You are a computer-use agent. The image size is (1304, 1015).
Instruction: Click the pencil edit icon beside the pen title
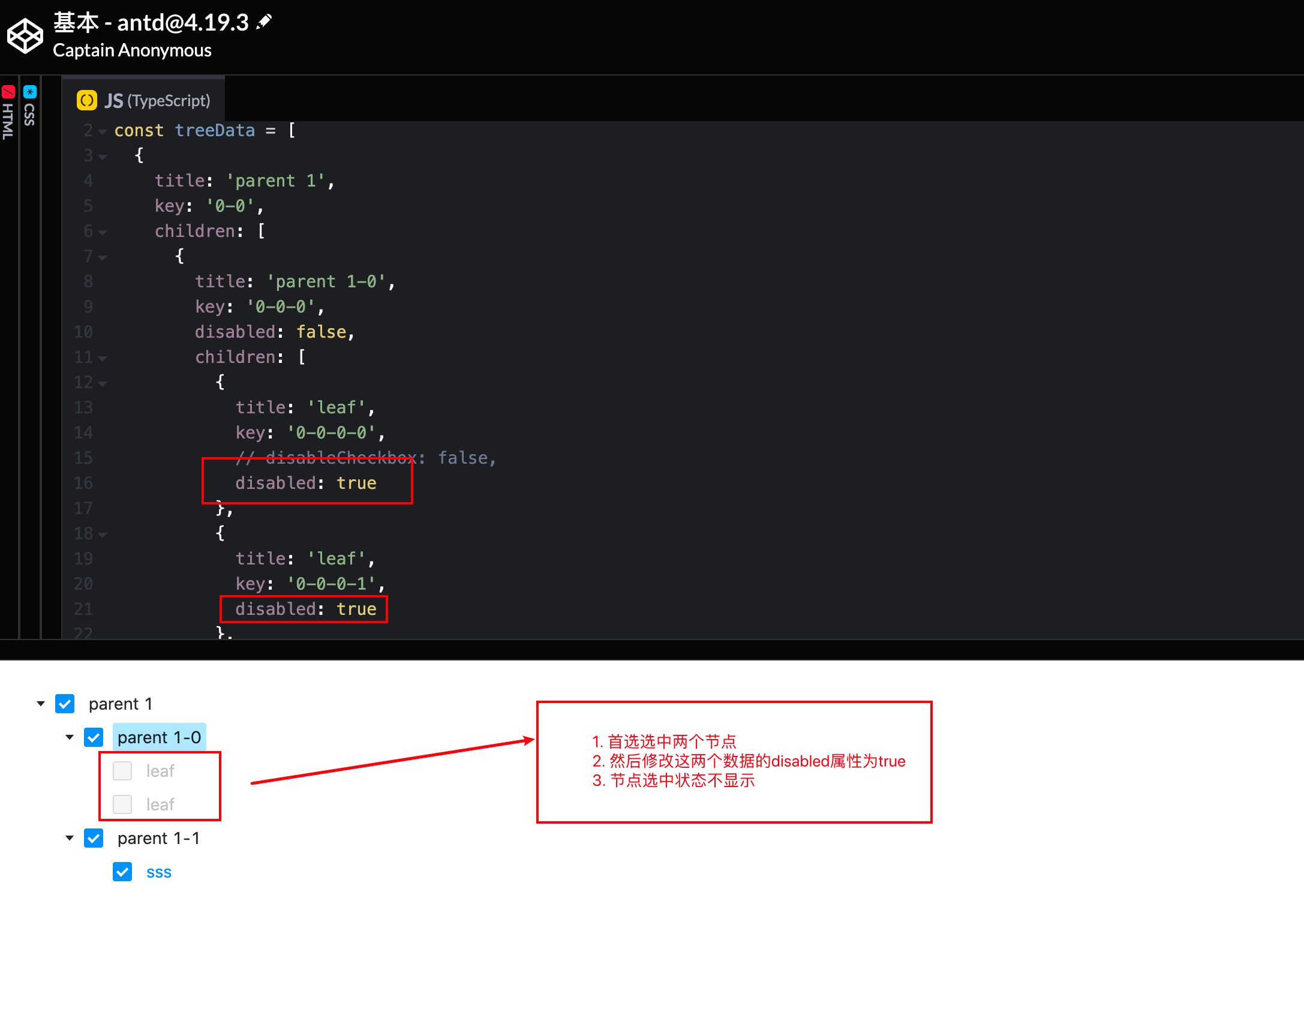coord(264,20)
